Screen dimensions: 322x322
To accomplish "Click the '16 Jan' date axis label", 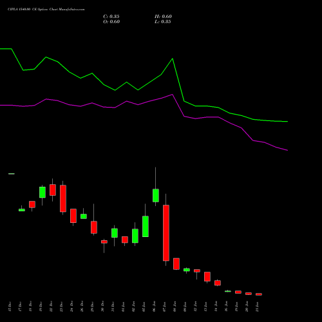I will coord(226,307).
